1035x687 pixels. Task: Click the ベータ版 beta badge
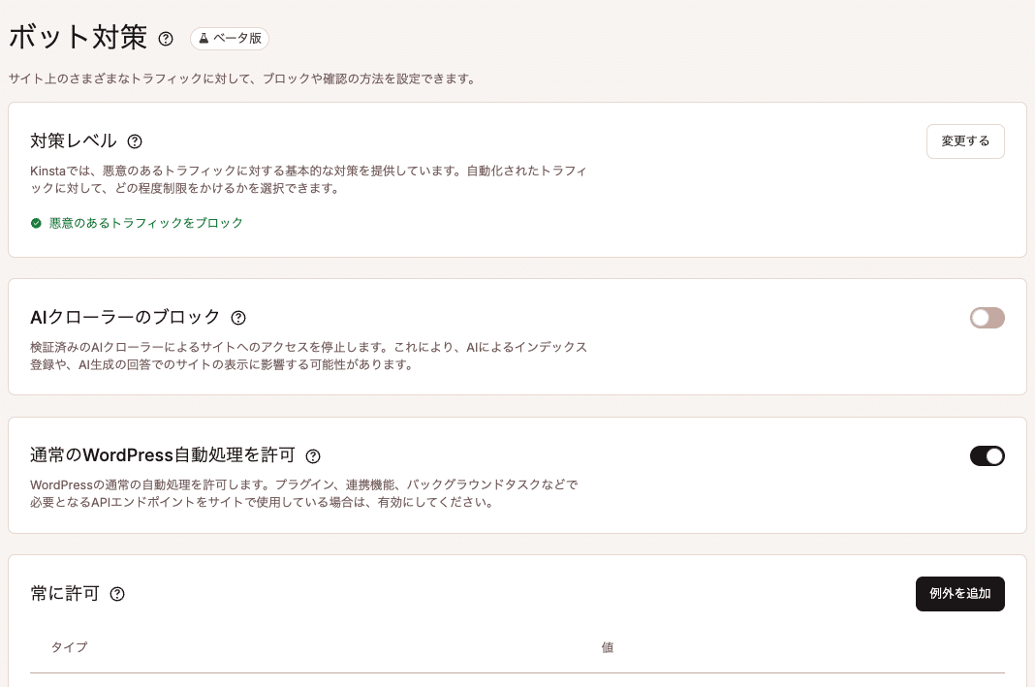(x=230, y=39)
